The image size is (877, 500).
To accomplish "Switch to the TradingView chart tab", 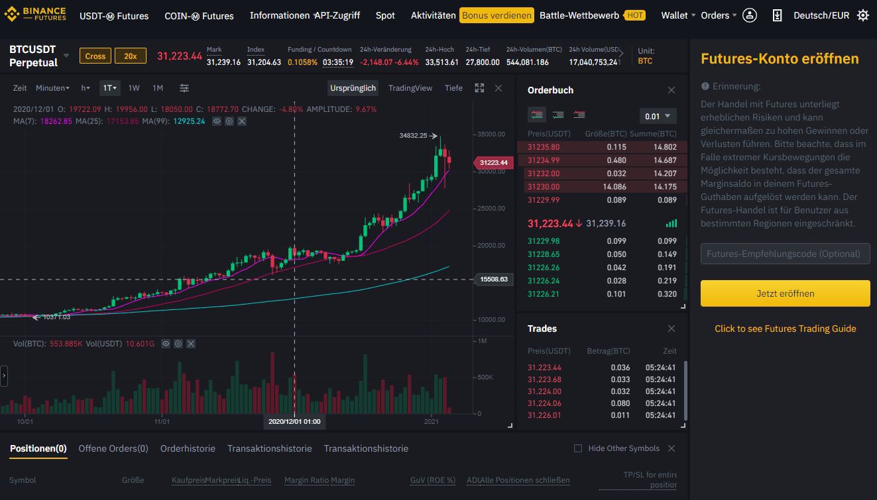I will coord(412,87).
